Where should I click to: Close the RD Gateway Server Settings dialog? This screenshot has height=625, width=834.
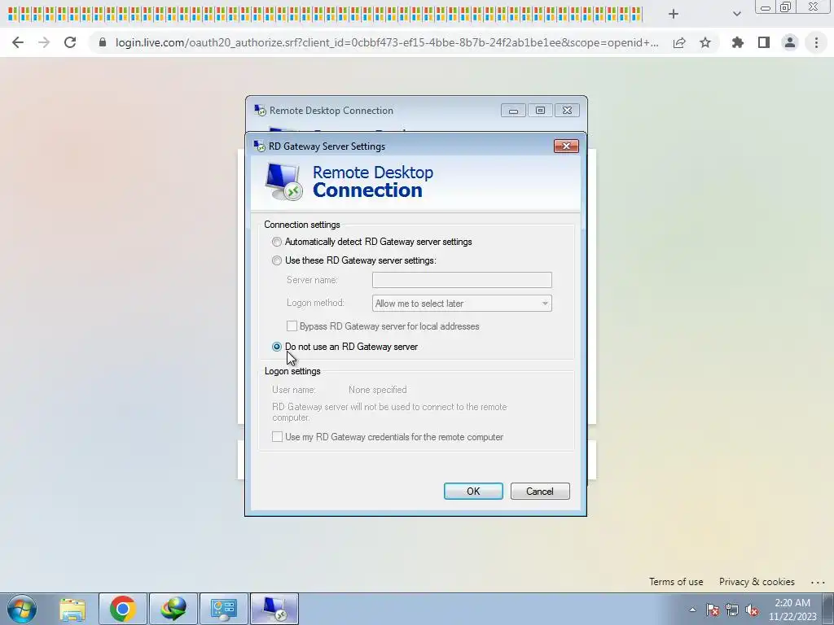click(566, 146)
